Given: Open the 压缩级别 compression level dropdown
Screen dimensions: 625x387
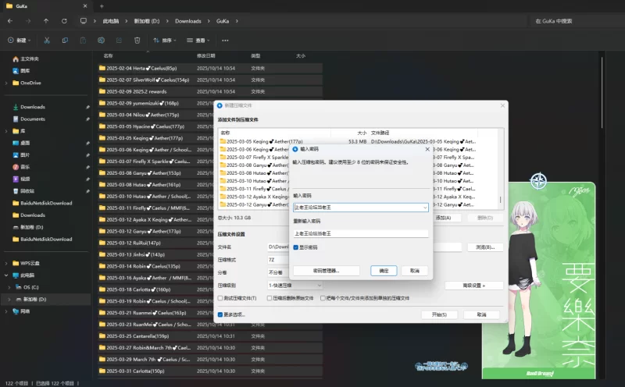Looking at the screenshot, I should point(320,285).
